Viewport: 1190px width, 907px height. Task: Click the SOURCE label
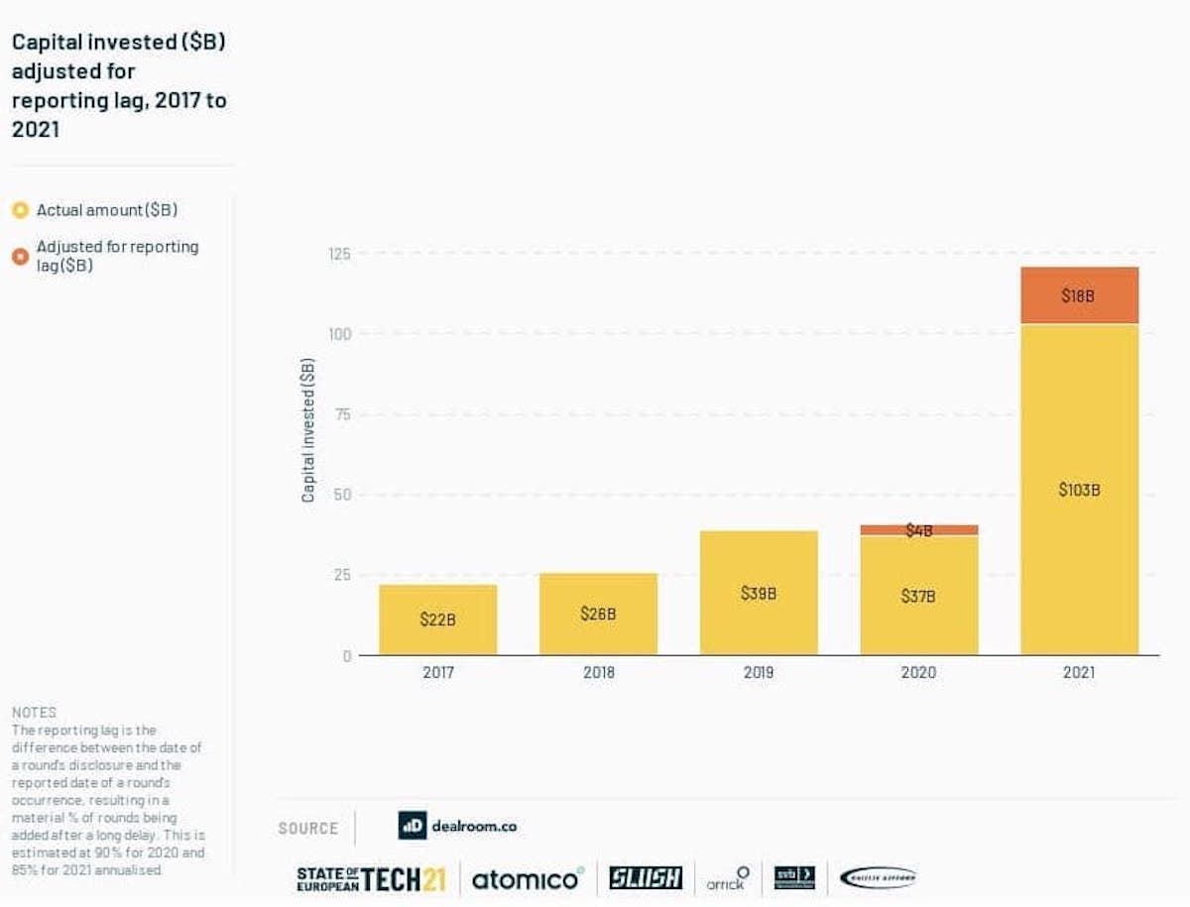307,828
